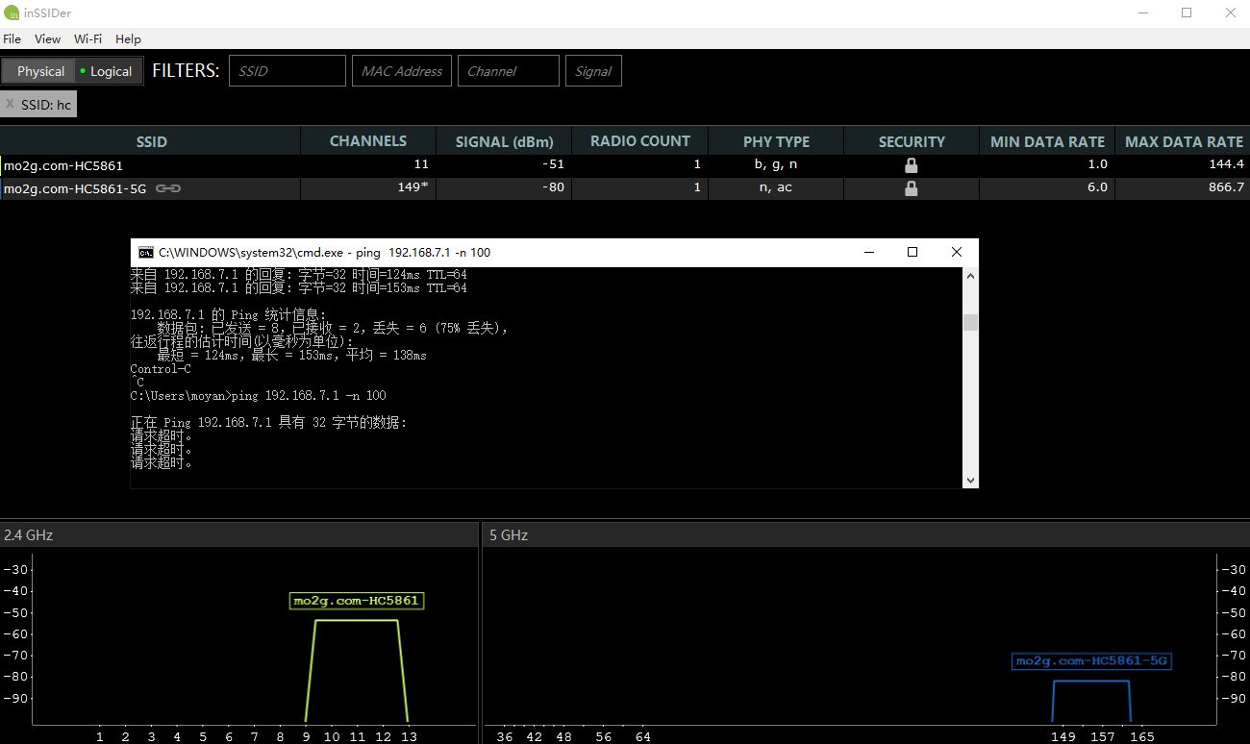1250x744 pixels.
Task: Click the lock icon in mo2g.com-HC5861-5G row
Action: point(911,188)
